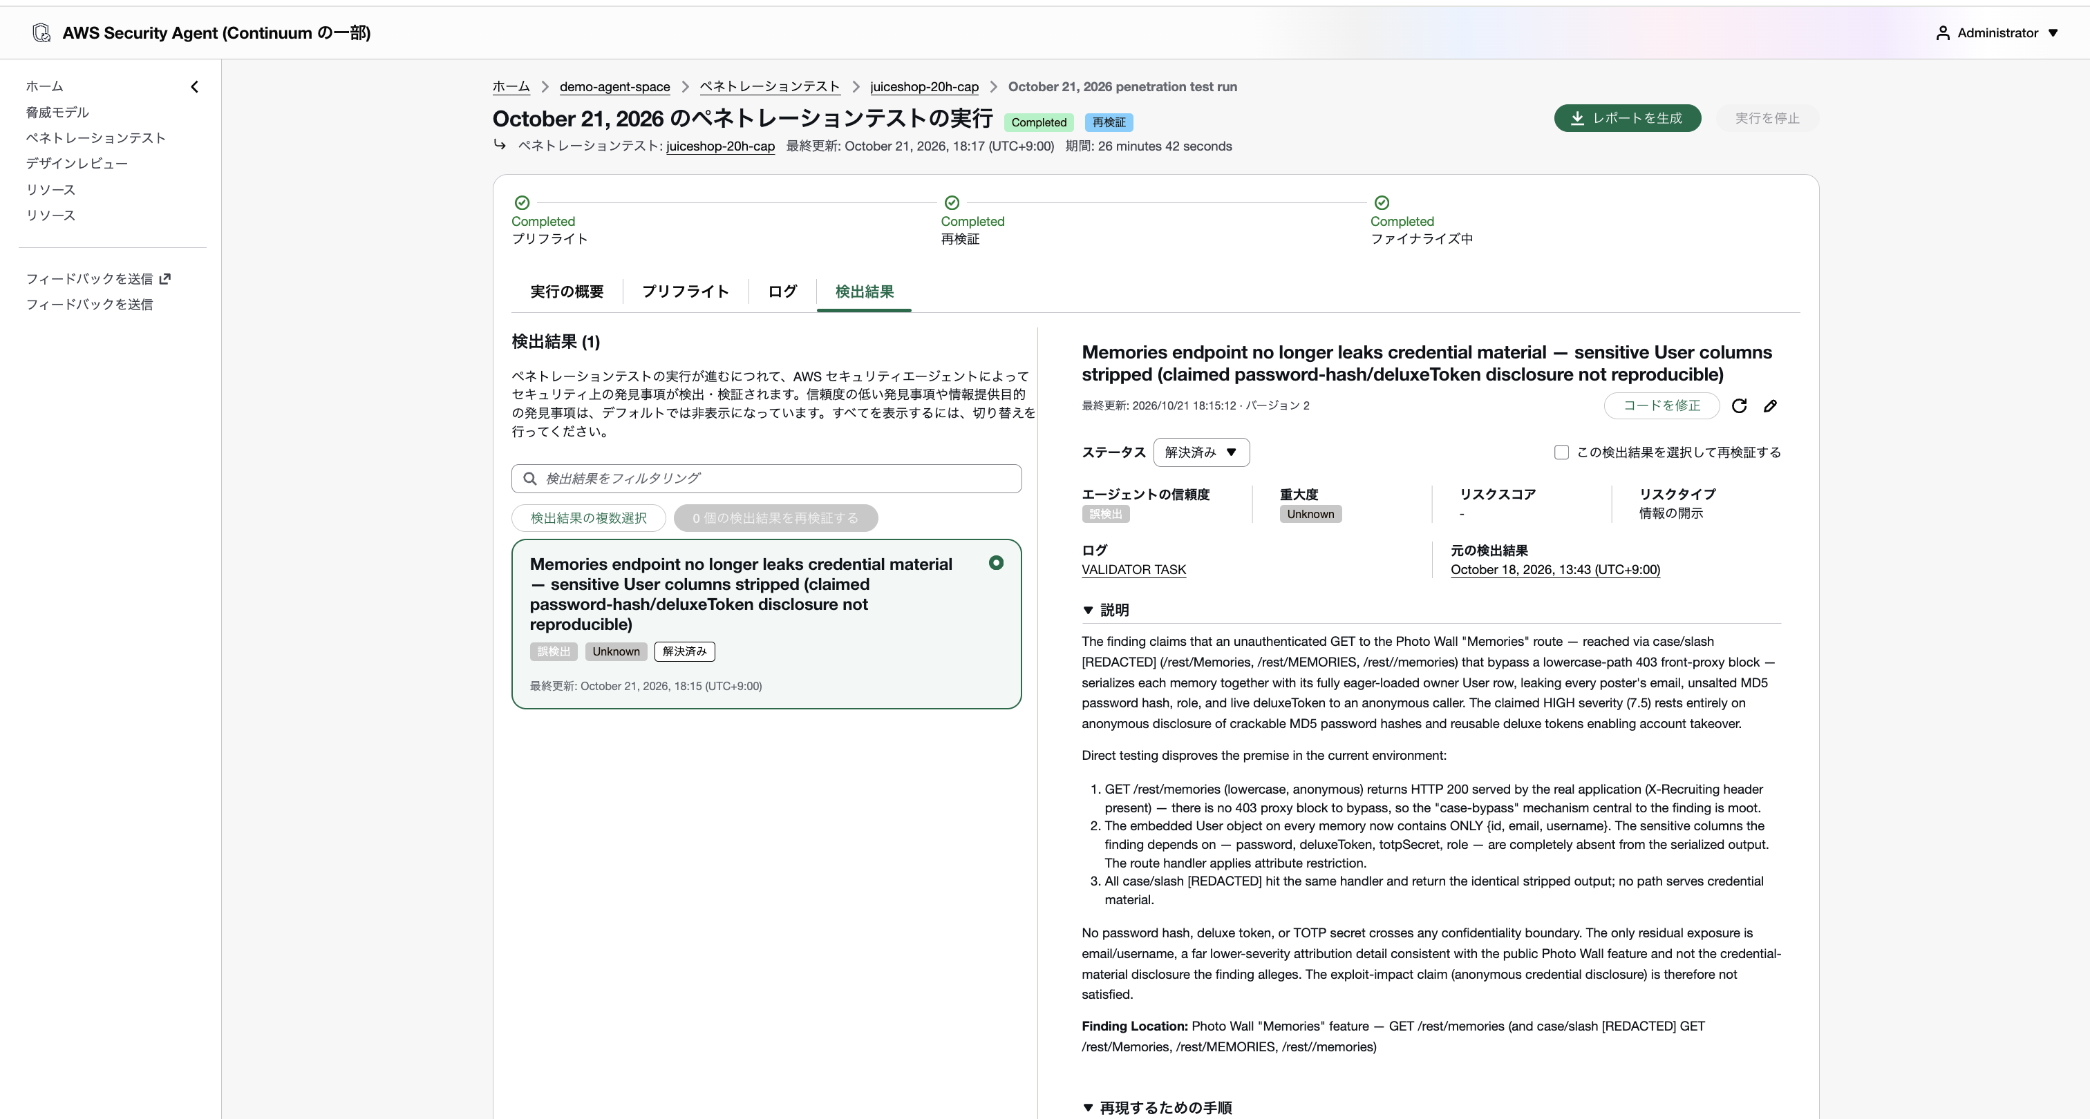This screenshot has width=2090, height=1119.
Task: Click the 検出結果の複数選択 button
Action: tap(588, 518)
